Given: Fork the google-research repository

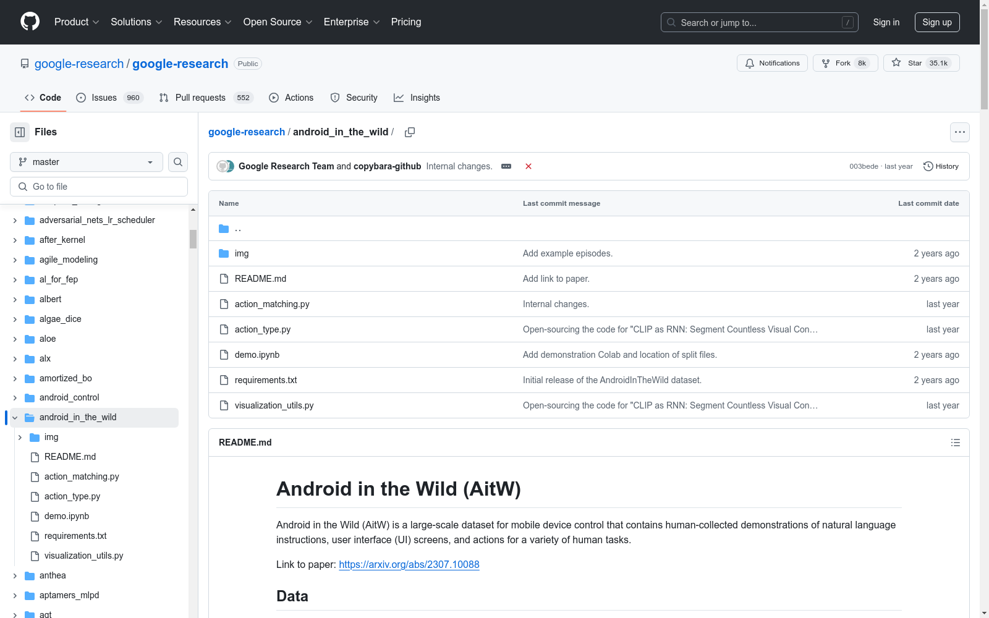Looking at the screenshot, I should point(845,63).
